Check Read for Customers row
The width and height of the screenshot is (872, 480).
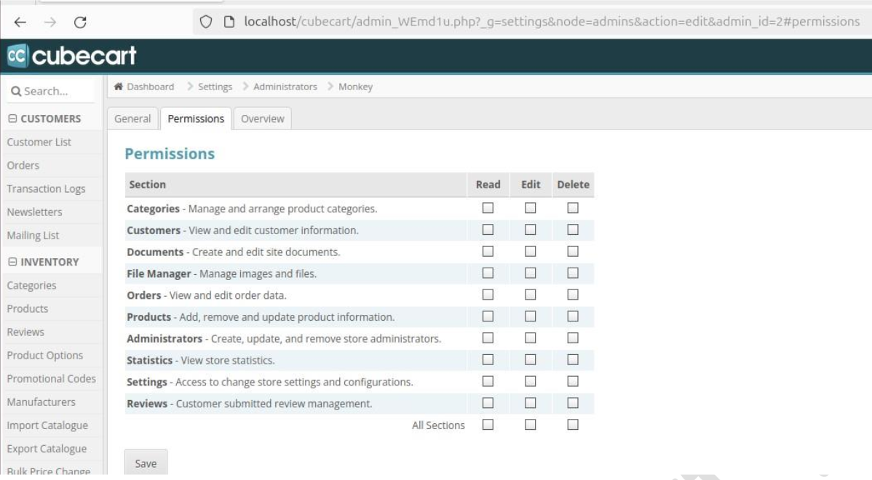tap(488, 229)
